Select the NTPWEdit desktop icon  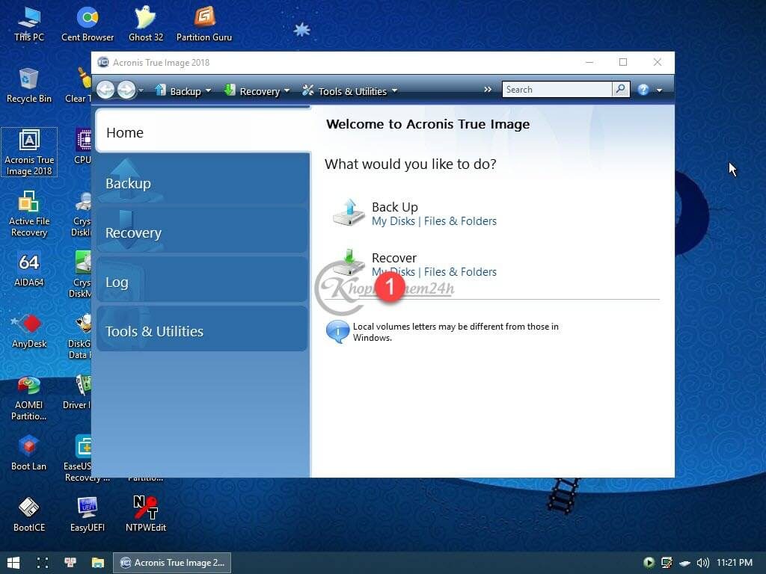click(x=145, y=513)
